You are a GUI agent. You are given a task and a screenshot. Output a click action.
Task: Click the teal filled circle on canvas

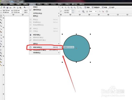76,48
